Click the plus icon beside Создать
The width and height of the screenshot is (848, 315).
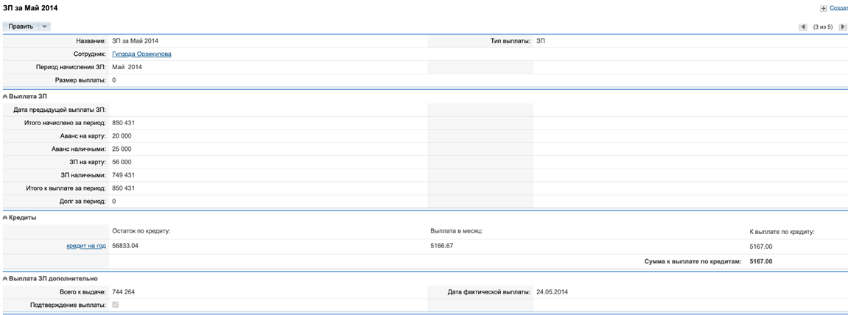[x=823, y=8]
